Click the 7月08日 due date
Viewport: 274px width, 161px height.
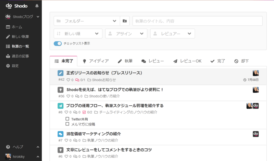pyautogui.click(x=253, y=80)
